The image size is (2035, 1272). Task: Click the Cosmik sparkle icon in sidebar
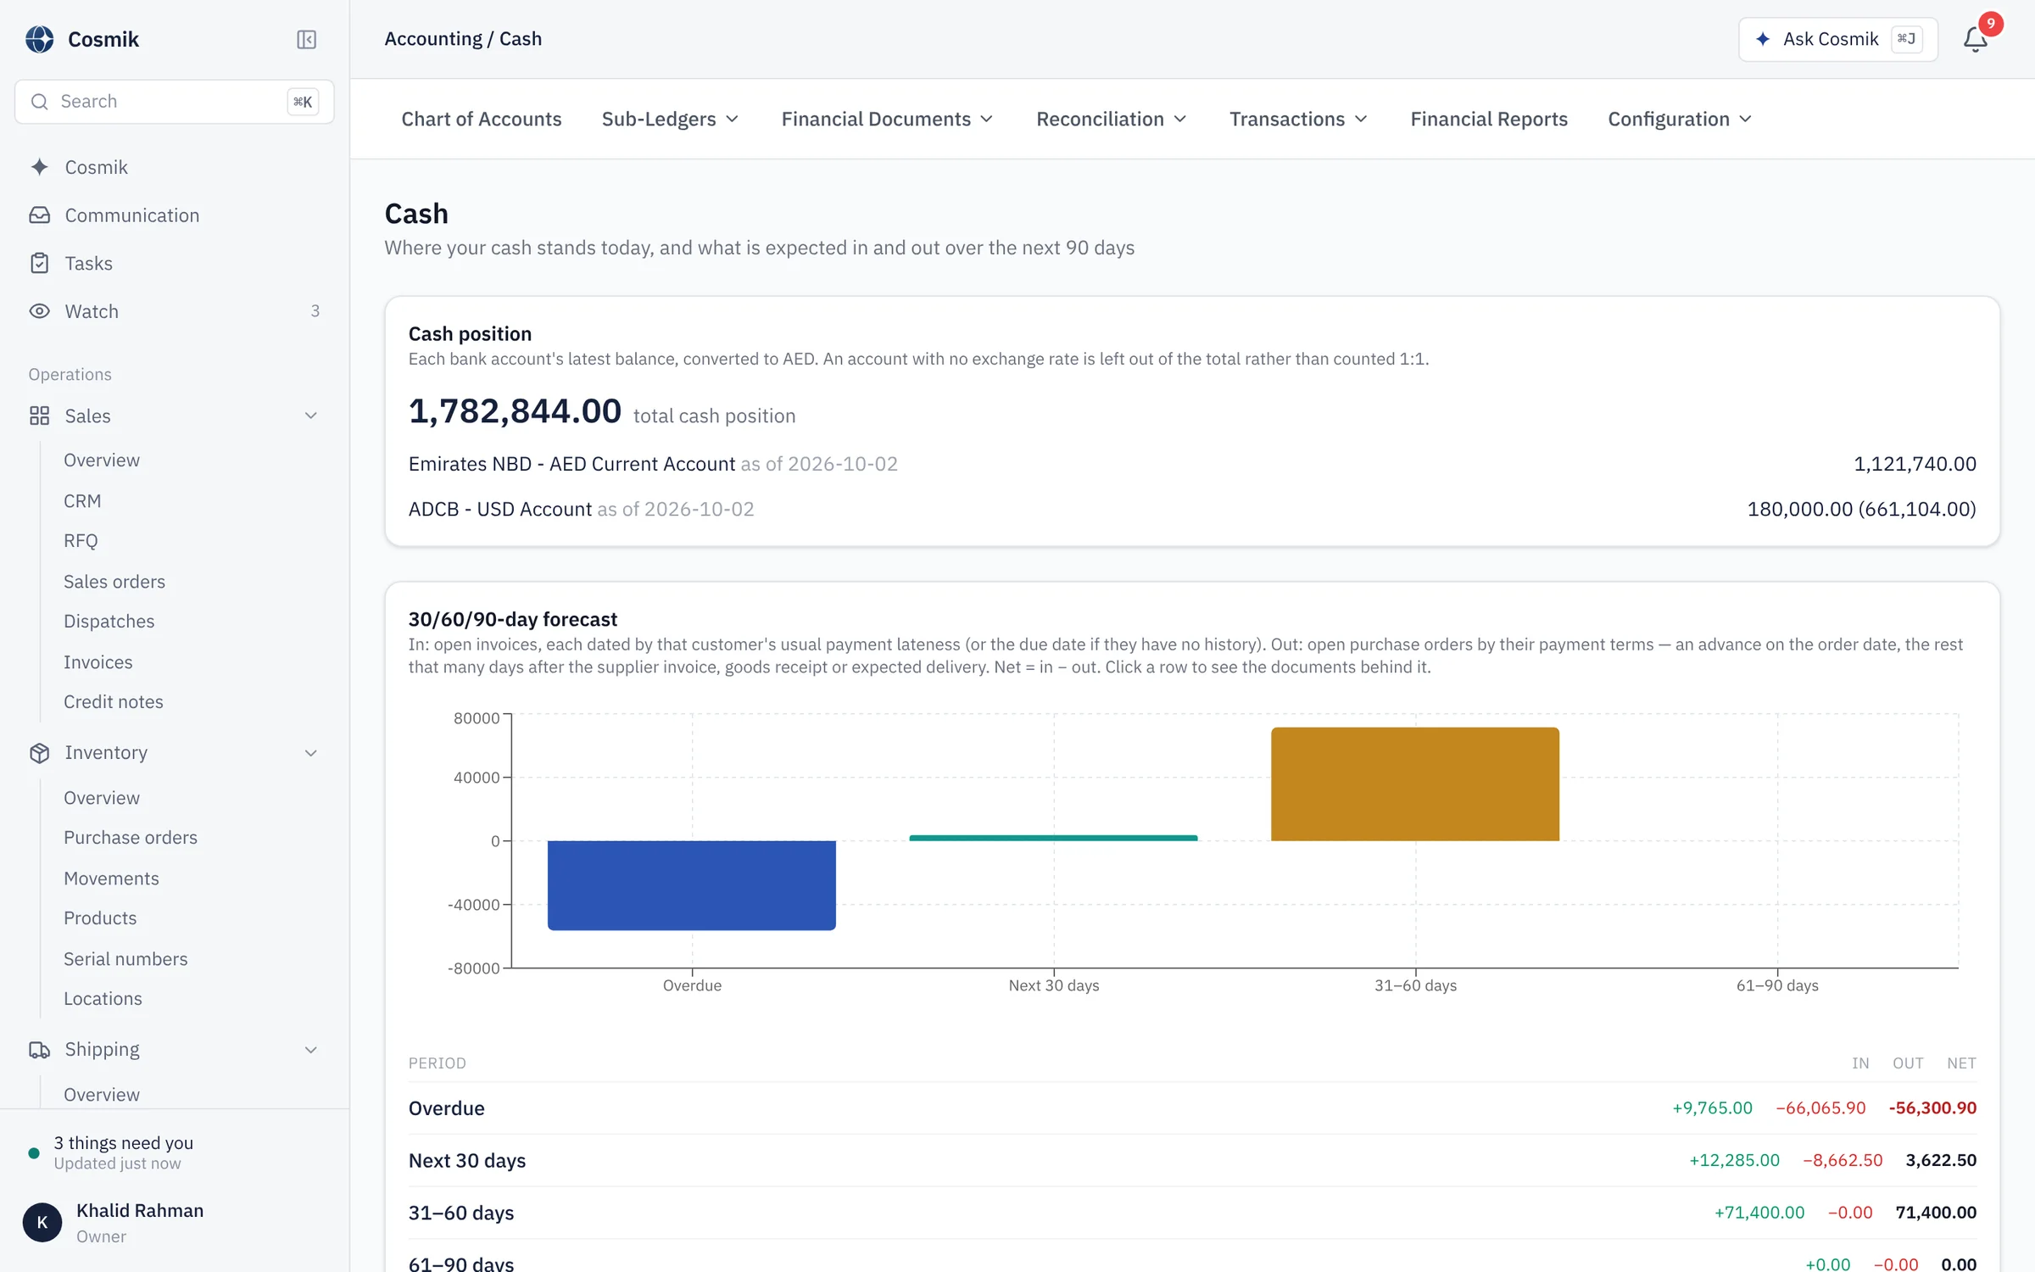tap(39, 167)
